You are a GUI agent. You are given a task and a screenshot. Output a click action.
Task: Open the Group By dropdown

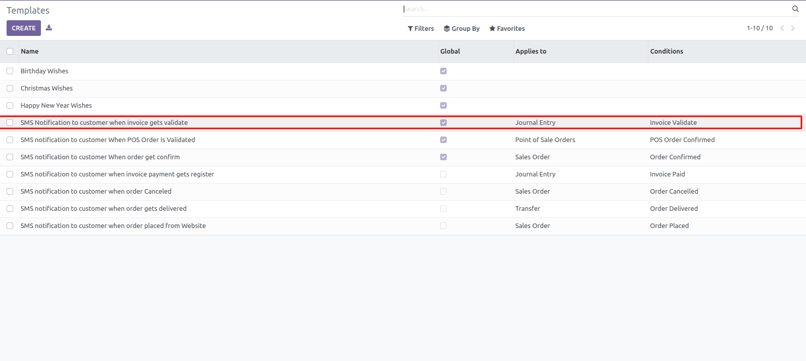461,29
